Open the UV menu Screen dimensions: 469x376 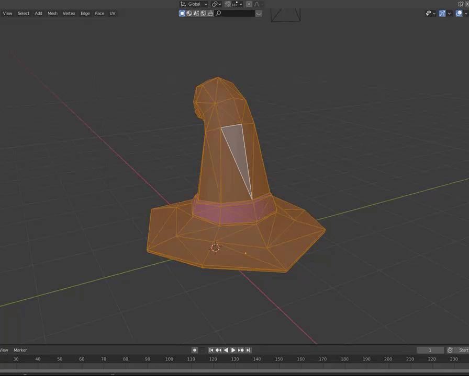[113, 14]
